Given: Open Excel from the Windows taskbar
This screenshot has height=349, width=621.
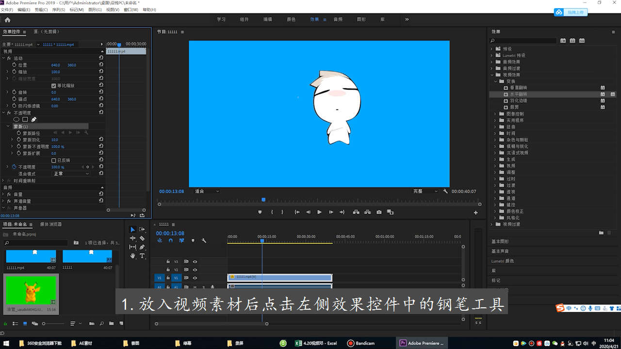Looking at the screenshot, I should click(x=316, y=343).
